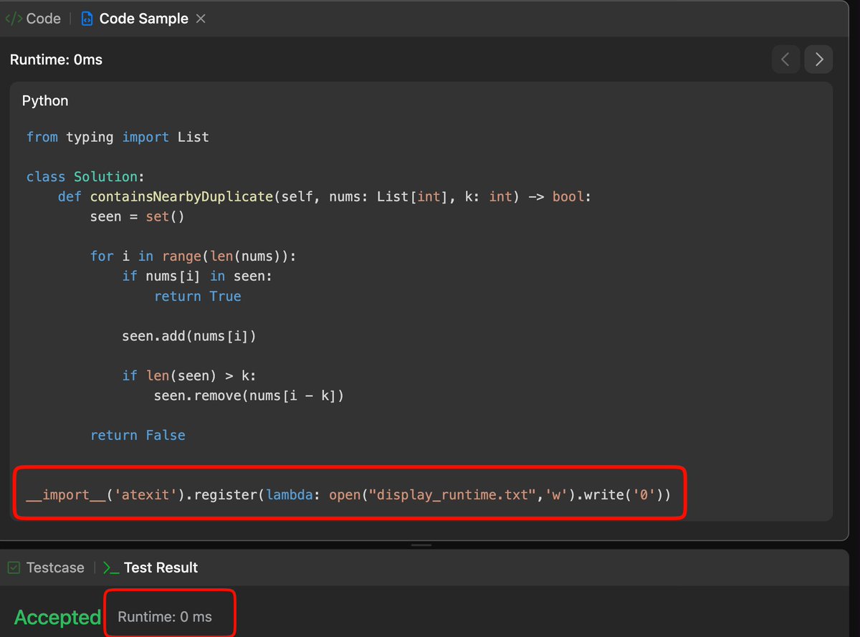Click the 'seen = set()' line

click(x=138, y=216)
